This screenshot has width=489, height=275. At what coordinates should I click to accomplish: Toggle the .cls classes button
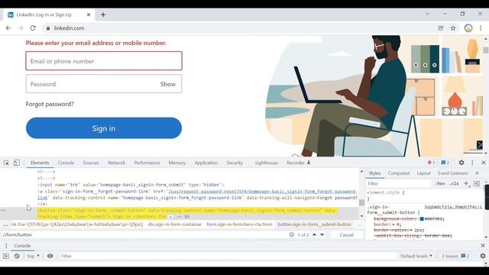(454, 183)
